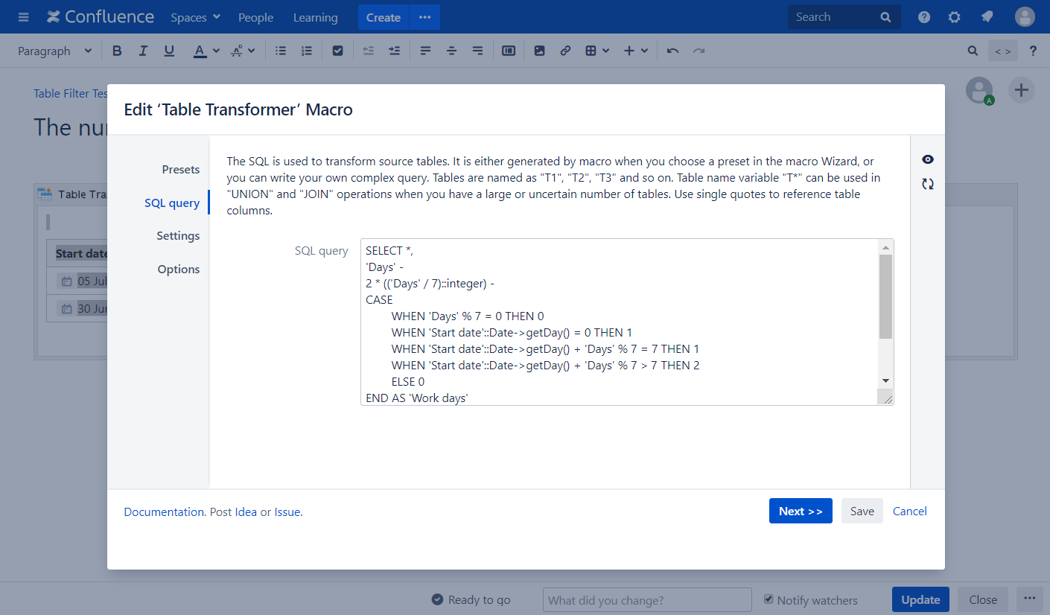Apply italic formatting
This screenshot has height=615, width=1050.
tap(143, 50)
